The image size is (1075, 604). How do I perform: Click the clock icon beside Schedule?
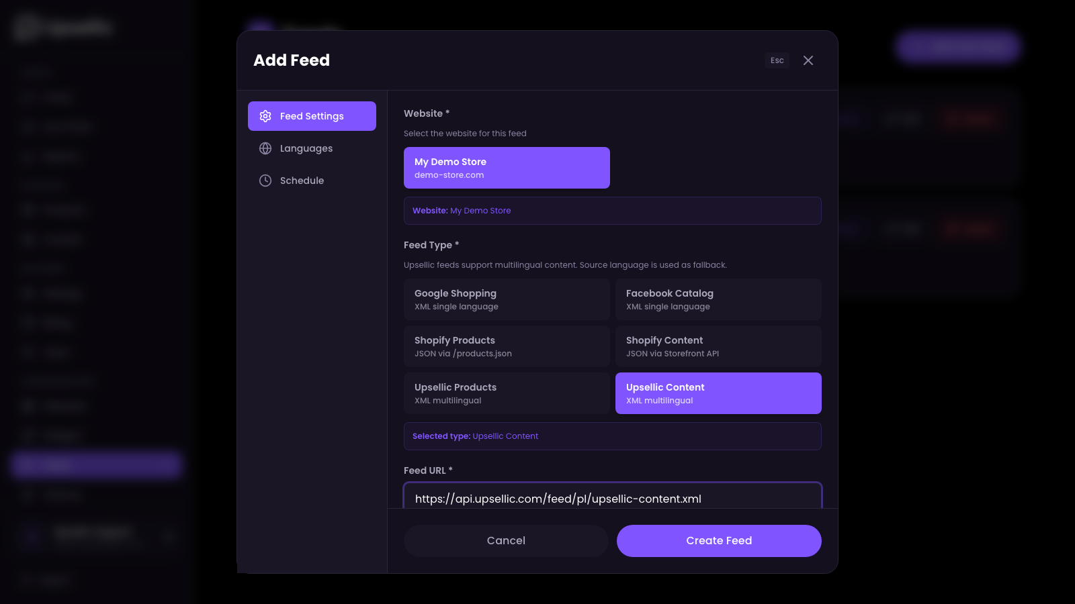(265, 181)
